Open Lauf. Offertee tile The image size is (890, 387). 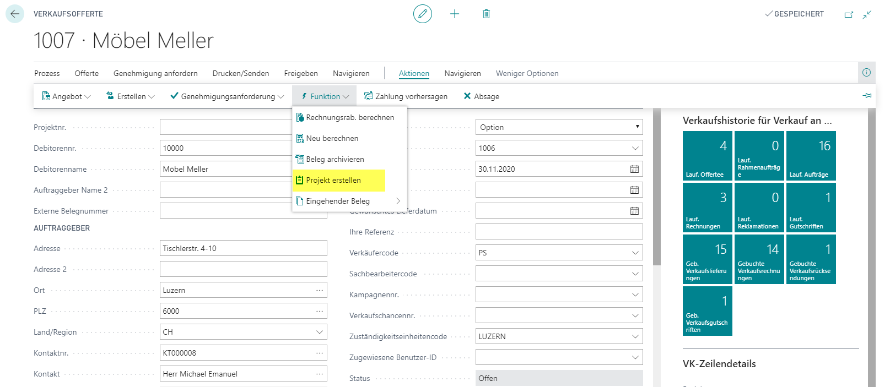(x=707, y=156)
